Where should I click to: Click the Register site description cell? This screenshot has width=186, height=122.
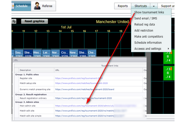pyautogui.click(x=36, y=78)
